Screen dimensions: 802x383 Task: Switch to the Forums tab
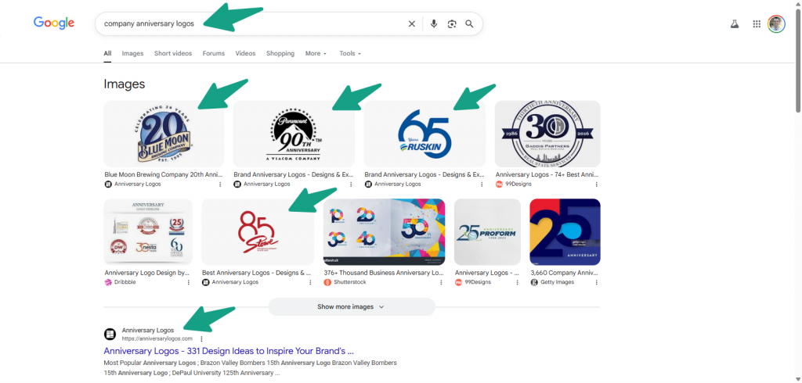tap(213, 53)
